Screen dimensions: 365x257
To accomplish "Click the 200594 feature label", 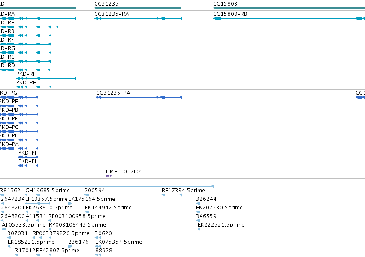I will [x=95, y=191].
